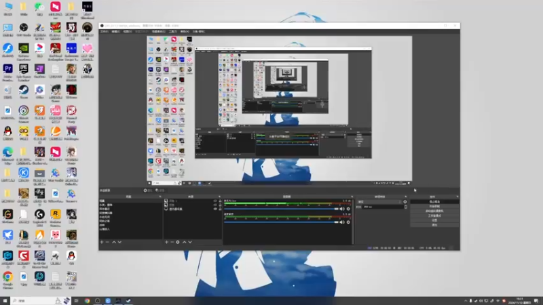The width and height of the screenshot is (543, 305).
Task: Click the 启动虚拟摄像机 button
Action: click(x=434, y=211)
